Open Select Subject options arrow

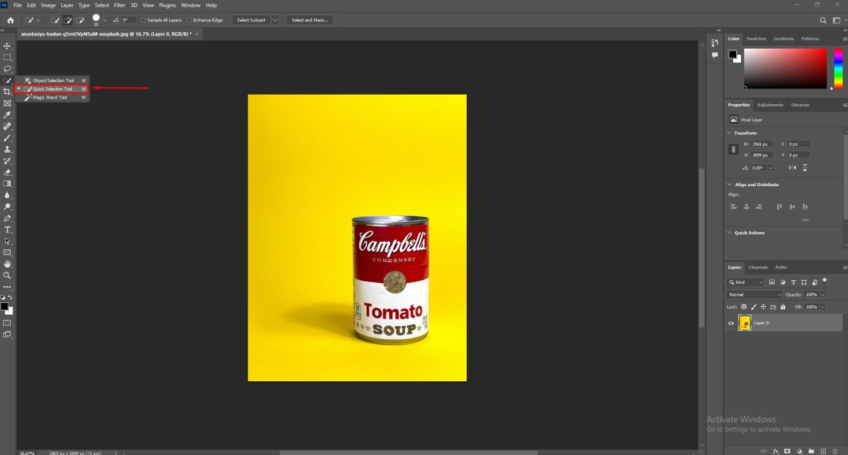(x=275, y=20)
